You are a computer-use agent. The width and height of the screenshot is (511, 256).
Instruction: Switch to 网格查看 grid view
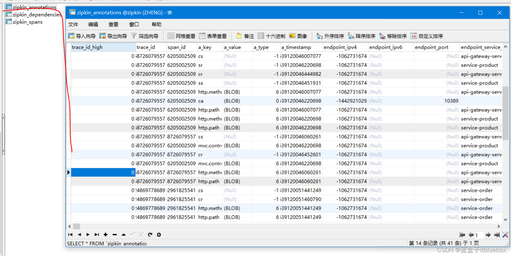pos(182,36)
